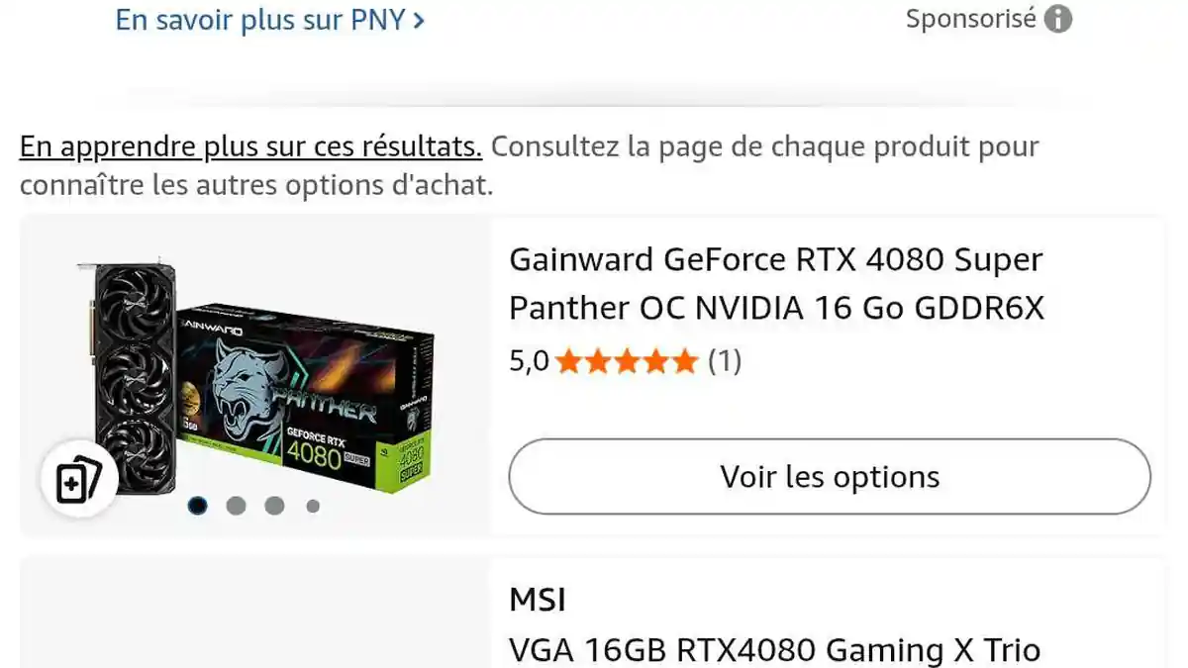The width and height of the screenshot is (1188, 668).
Task: Click the Sponsorisé label
Action: click(x=971, y=19)
